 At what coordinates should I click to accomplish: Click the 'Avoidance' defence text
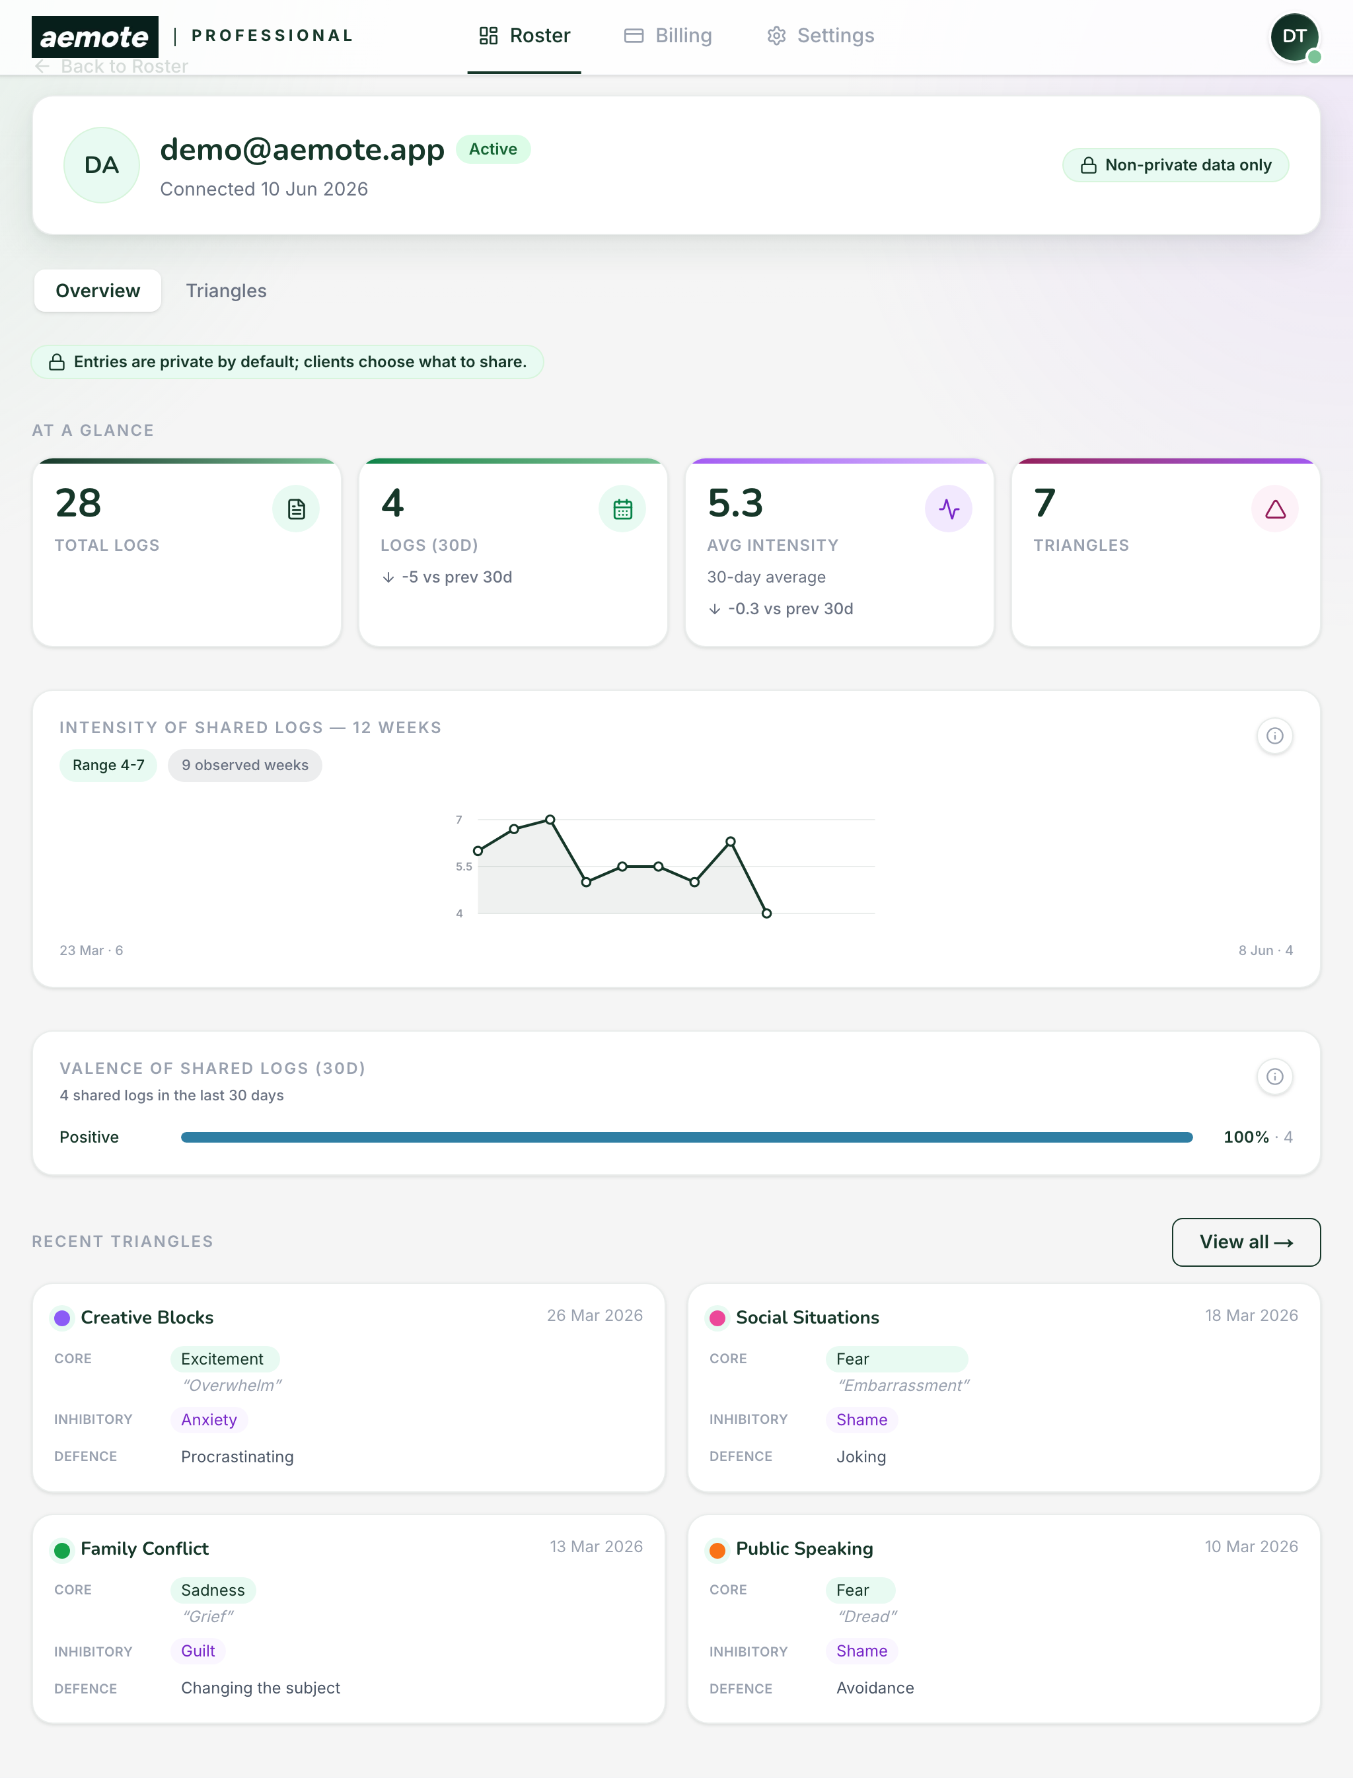875,1688
